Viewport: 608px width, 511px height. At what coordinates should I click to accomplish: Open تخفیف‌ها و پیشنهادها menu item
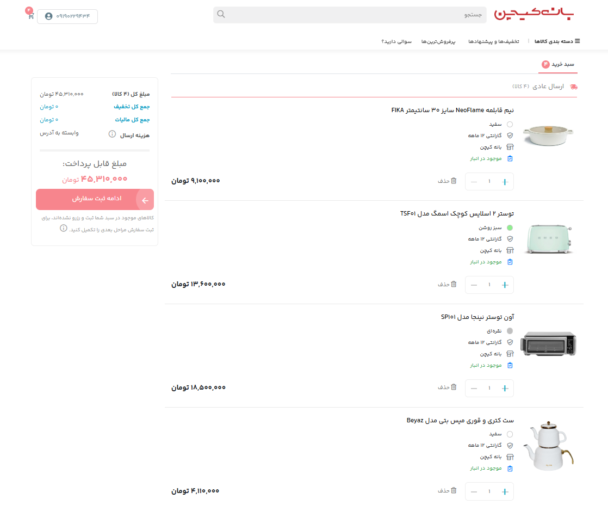click(x=494, y=41)
